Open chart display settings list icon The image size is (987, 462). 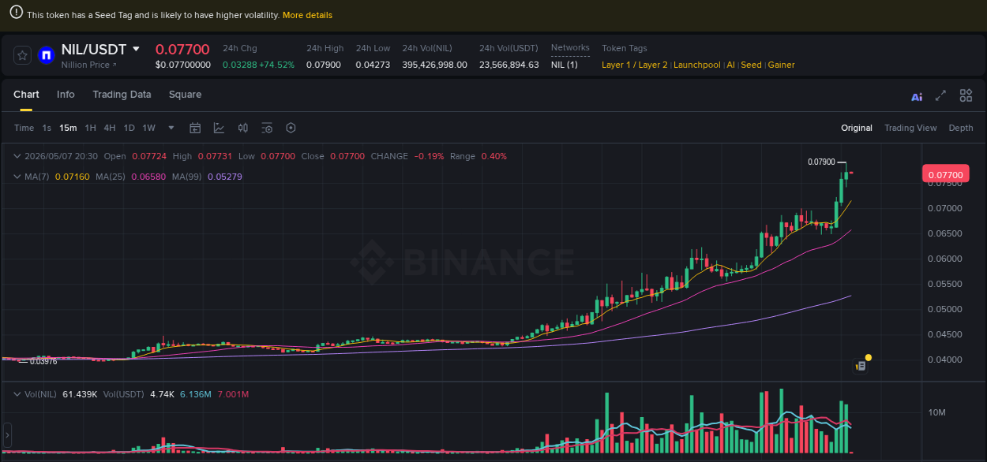(267, 128)
